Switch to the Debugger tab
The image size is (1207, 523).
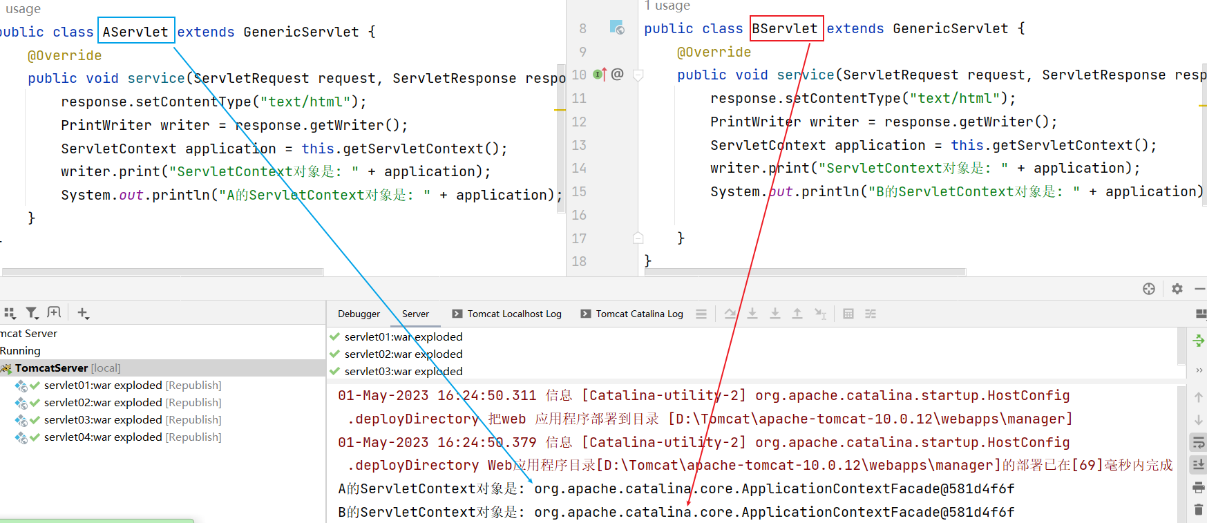[359, 314]
